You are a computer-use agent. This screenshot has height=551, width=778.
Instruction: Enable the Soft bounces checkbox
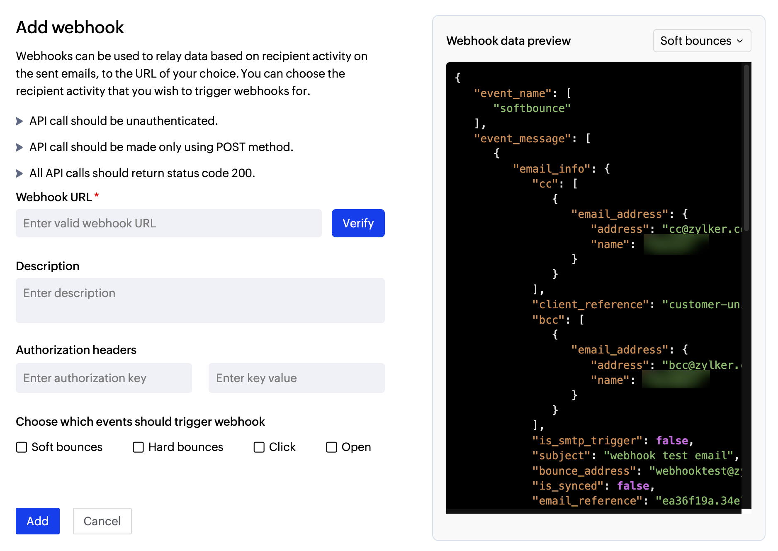tap(21, 447)
